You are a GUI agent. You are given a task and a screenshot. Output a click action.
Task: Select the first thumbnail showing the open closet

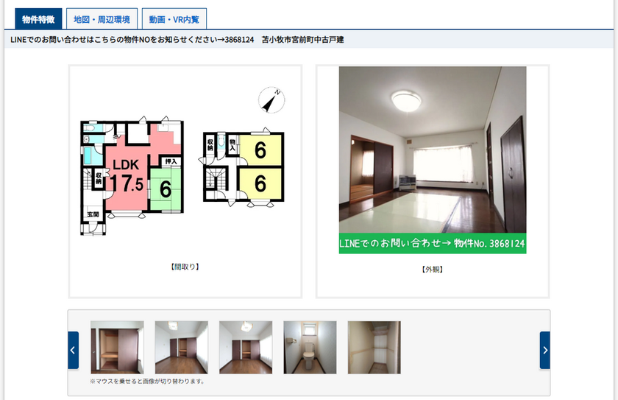tap(117, 347)
